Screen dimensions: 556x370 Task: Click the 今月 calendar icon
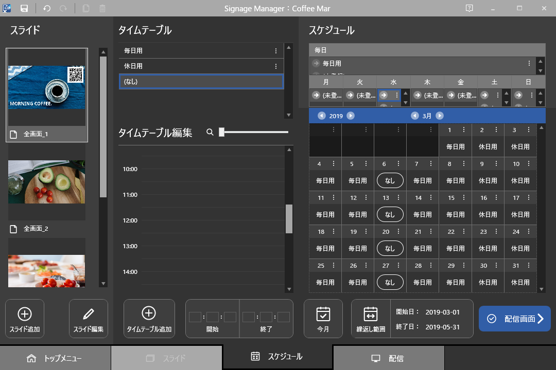323,313
